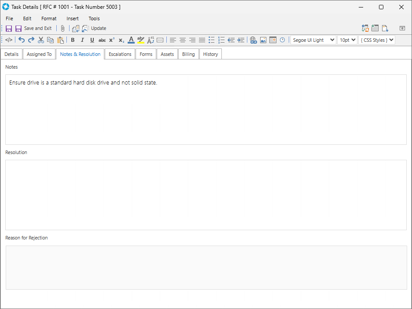The height and width of the screenshot is (309, 412).
Task: Insert a hyperlink using the link icon
Action: [253, 40]
